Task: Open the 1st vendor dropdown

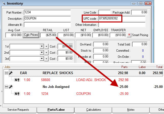Action: coord(42,46)
